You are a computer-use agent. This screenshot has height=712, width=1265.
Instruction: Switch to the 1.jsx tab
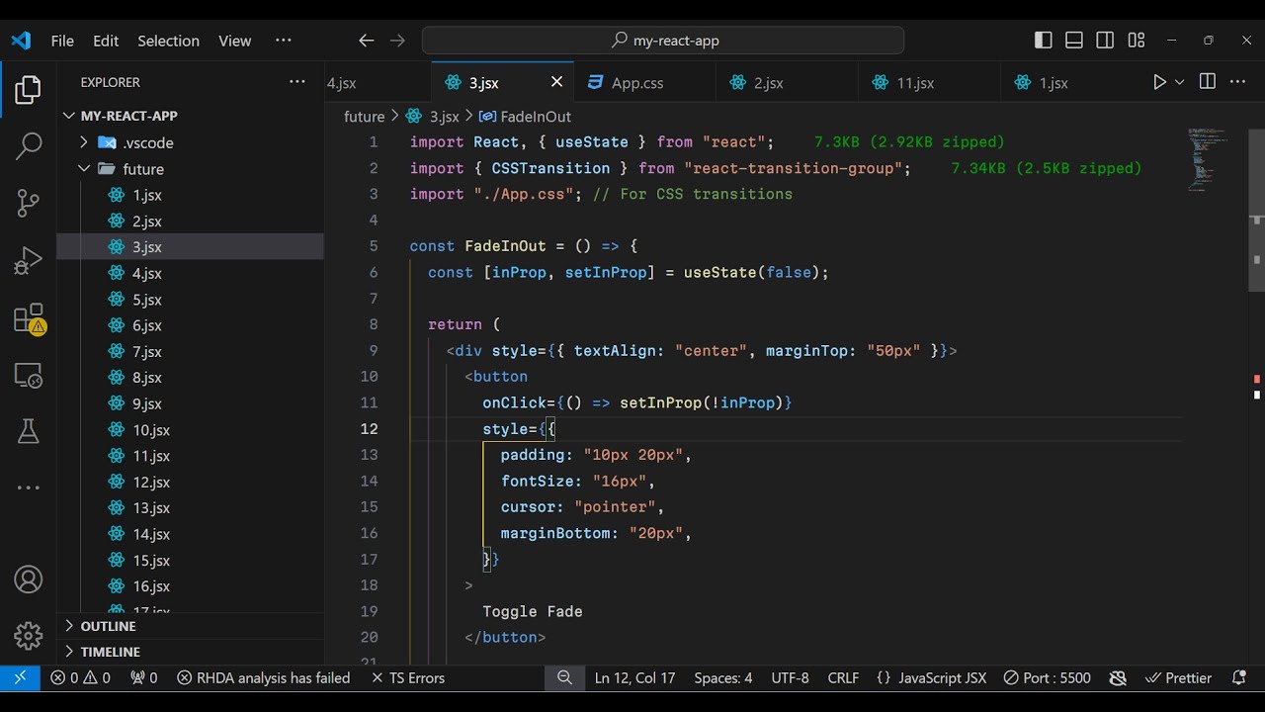click(x=1054, y=83)
